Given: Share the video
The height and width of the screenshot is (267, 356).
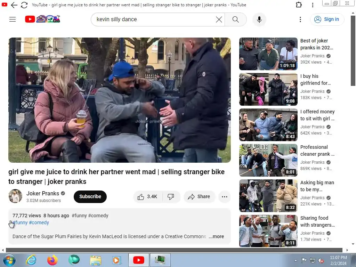Looking at the screenshot, I should tap(199, 197).
